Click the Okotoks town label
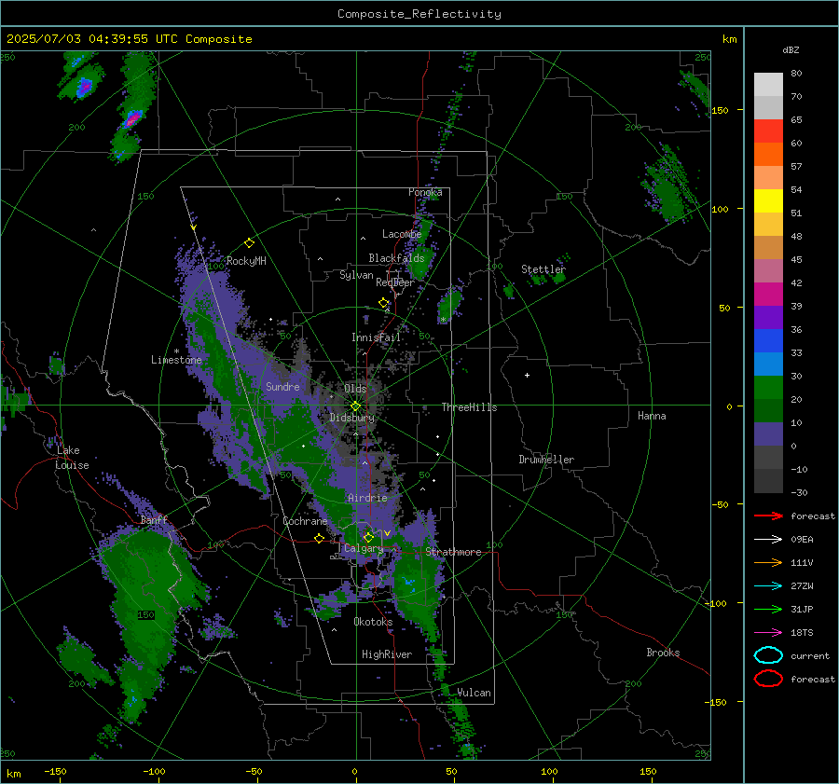The image size is (839, 784). coord(373,622)
